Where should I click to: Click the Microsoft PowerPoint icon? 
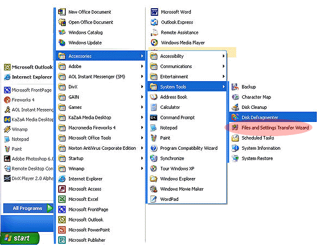[x=62, y=230]
